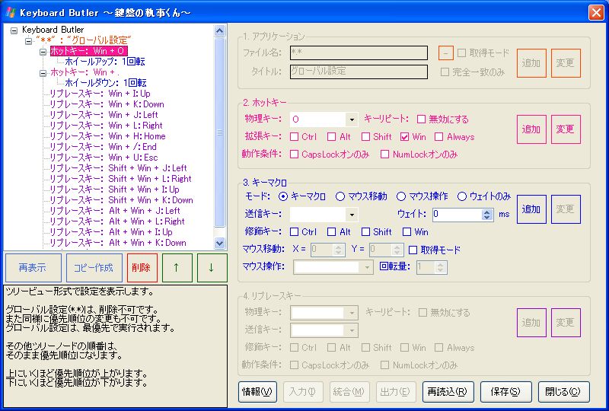
Task: Toggle the Win checkbox under 修飾キー in キーマクロ
Action: click(x=407, y=232)
